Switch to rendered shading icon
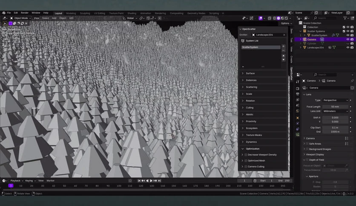Screen dimensions: 356x206 [x=286, y=18]
